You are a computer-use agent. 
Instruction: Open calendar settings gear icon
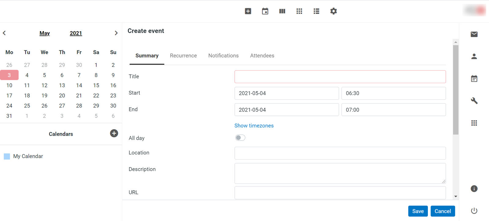click(333, 11)
